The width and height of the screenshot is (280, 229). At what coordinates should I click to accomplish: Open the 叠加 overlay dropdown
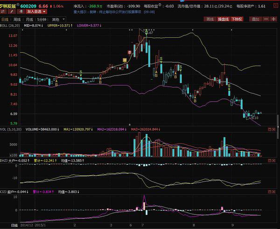click(x=255, y=20)
